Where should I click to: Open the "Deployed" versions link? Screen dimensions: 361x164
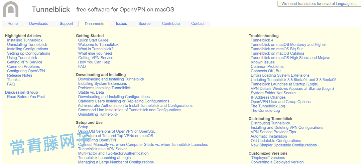[268, 158]
